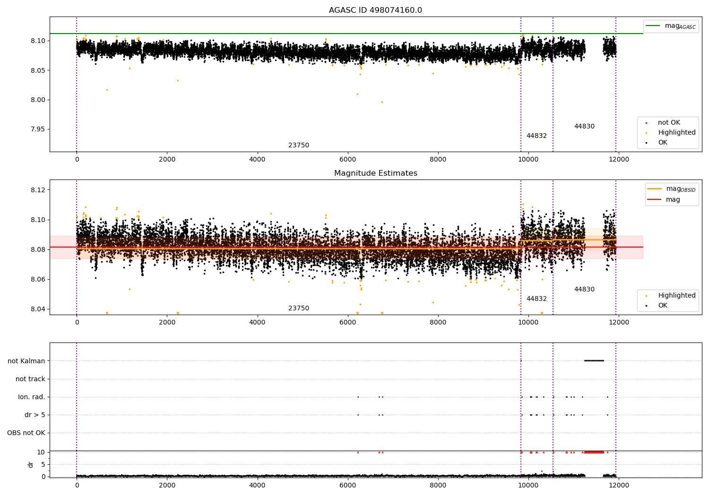Click the '23750' annotation in the middle plot
Screen dimensions: 709x496
pos(299,308)
